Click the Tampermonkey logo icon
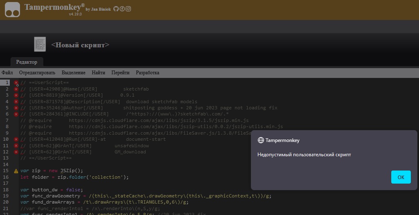419x215 pixels. pos(12,10)
